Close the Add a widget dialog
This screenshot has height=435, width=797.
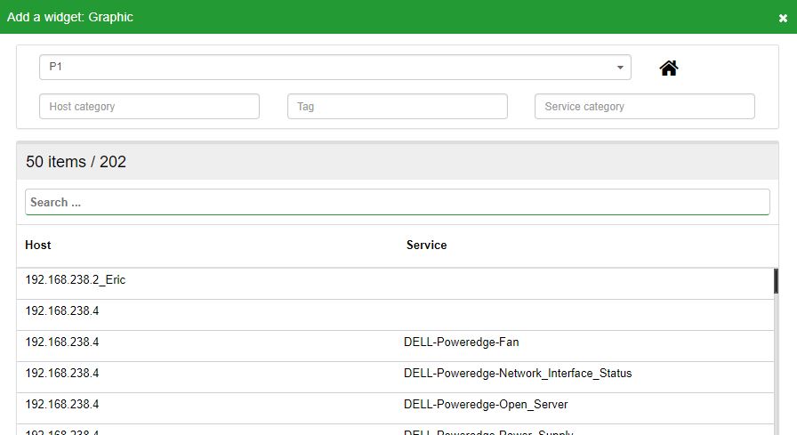click(783, 19)
